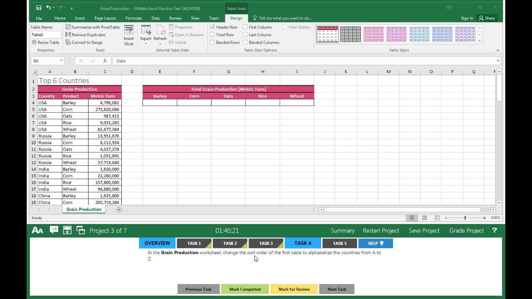Click the window layout icon in GMetrix bar
The image size is (532, 299).
[81, 230]
